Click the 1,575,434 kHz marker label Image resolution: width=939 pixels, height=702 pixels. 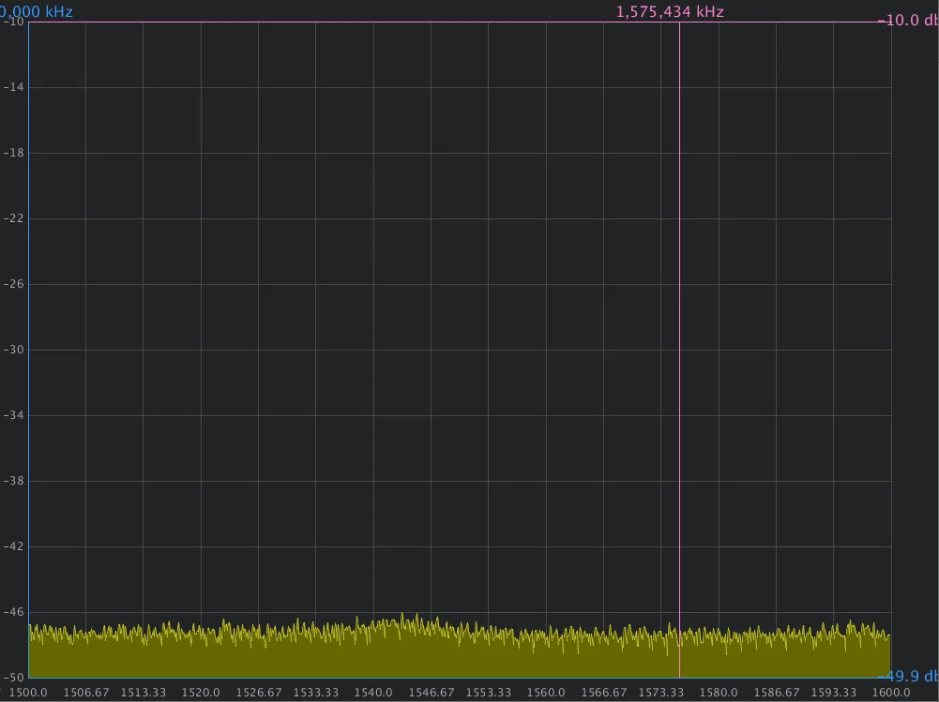[670, 12]
